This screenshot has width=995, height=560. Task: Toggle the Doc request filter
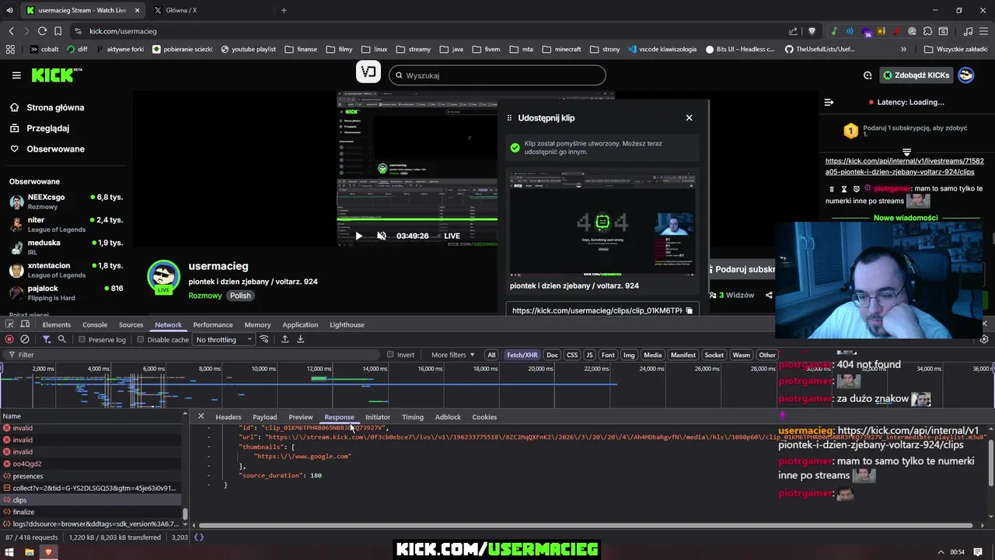click(552, 355)
